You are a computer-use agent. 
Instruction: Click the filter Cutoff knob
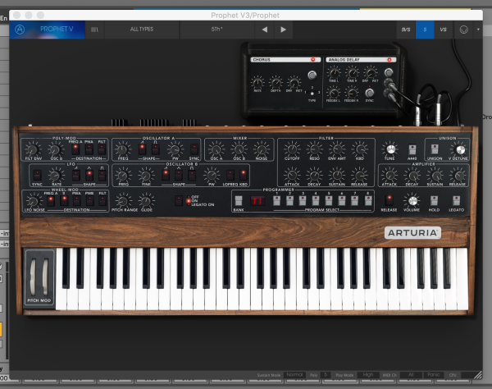coord(291,149)
